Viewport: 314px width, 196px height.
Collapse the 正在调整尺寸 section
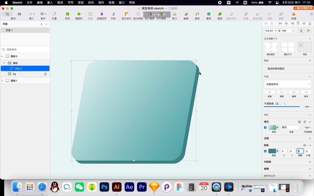click(x=310, y=39)
